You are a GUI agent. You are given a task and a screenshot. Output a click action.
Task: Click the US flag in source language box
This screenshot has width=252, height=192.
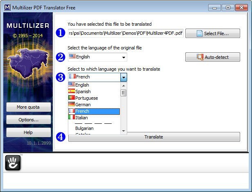click(72, 56)
